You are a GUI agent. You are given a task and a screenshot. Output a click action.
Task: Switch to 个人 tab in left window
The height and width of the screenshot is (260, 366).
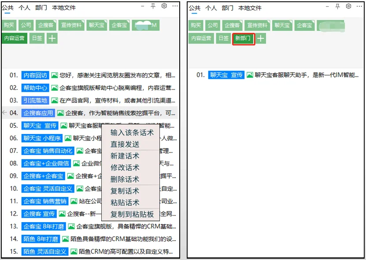click(x=24, y=7)
